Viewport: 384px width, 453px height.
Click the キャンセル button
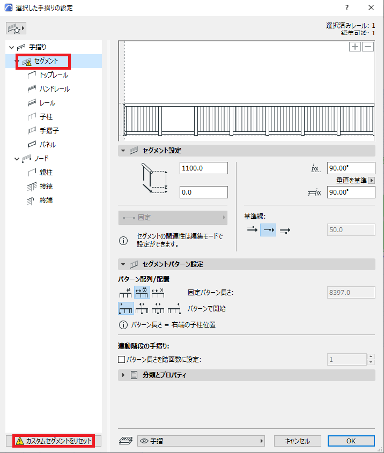(x=297, y=441)
